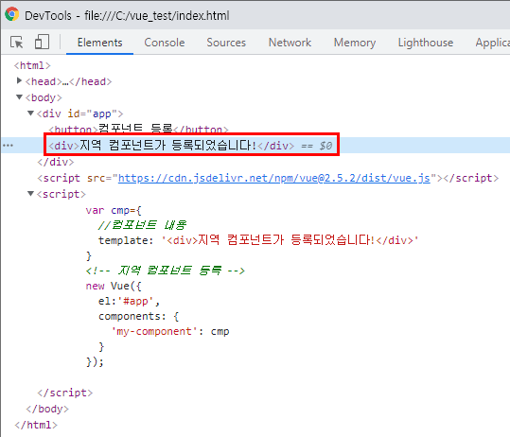This screenshot has height=437, width=510.
Task: Open the Network tab
Action: click(290, 43)
